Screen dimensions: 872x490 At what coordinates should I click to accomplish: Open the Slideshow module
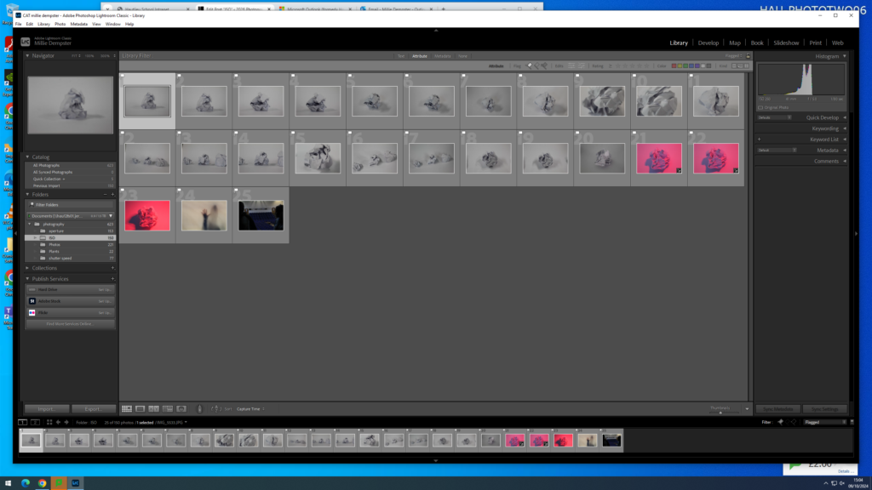[786, 43]
